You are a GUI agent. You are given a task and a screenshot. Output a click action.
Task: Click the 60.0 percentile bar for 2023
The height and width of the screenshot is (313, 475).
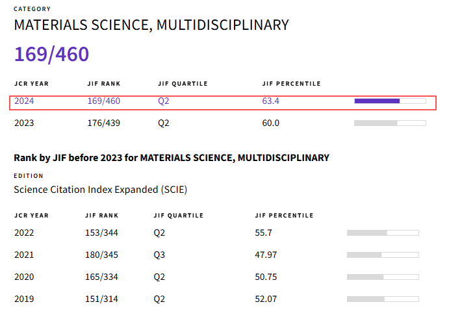tap(389, 123)
